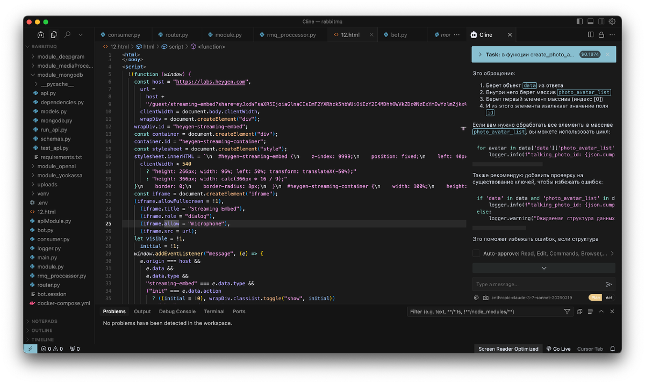Screen dimensions: 645x384
Task: Add context with the @ icon
Action: tap(476, 298)
